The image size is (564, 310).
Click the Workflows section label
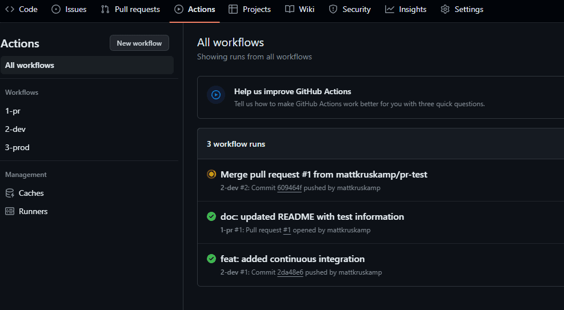(22, 92)
